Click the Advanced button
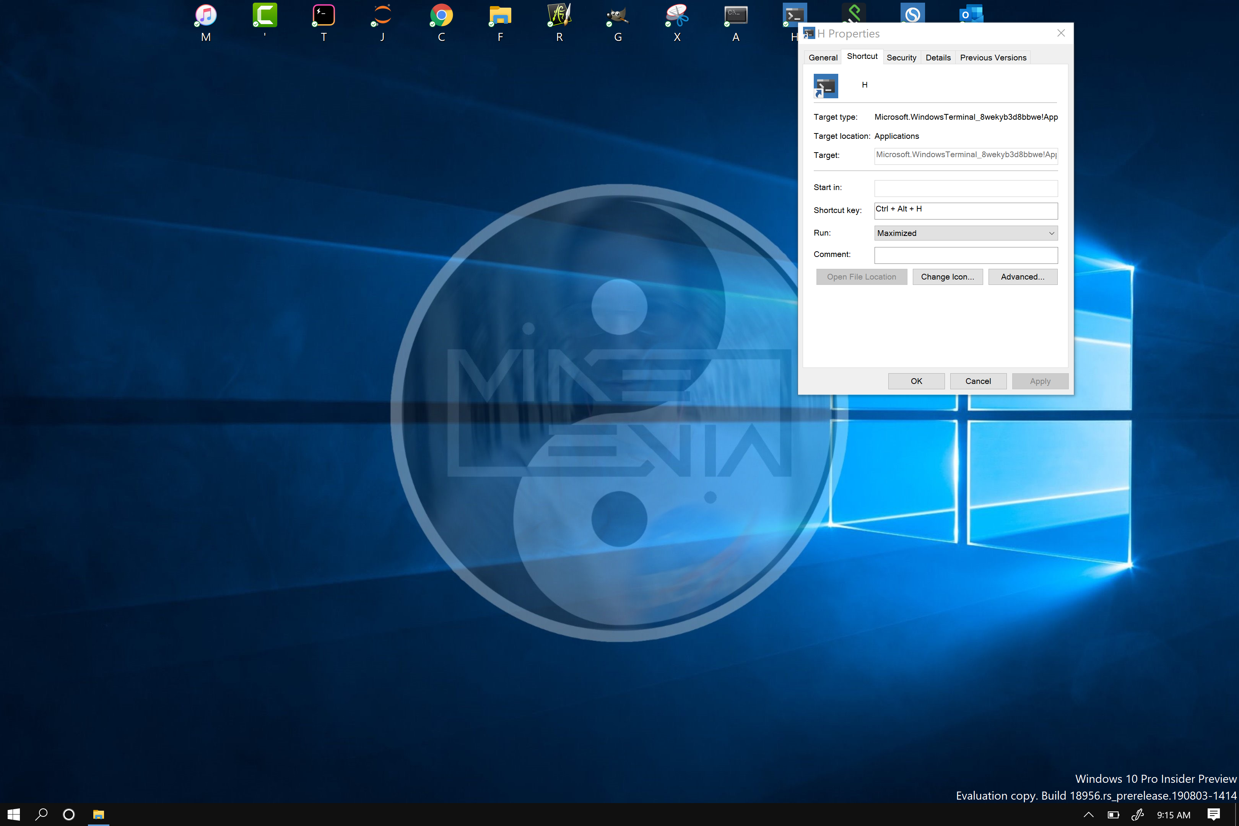This screenshot has height=826, width=1239. click(x=1023, y=276)
